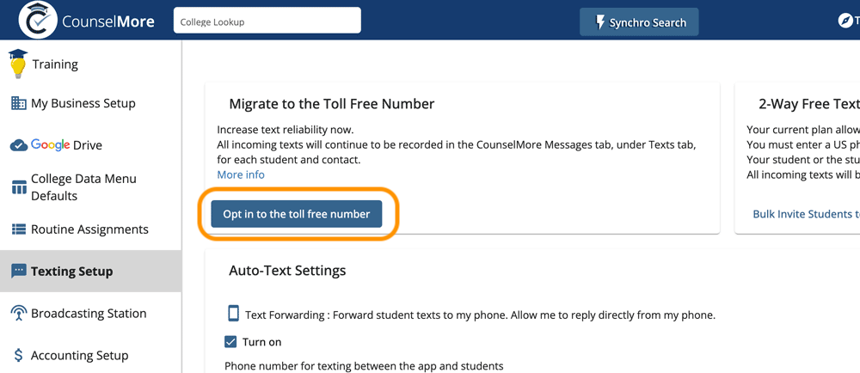Focus the College Lookup search field
860x373 pixels.
coord(267,21)
